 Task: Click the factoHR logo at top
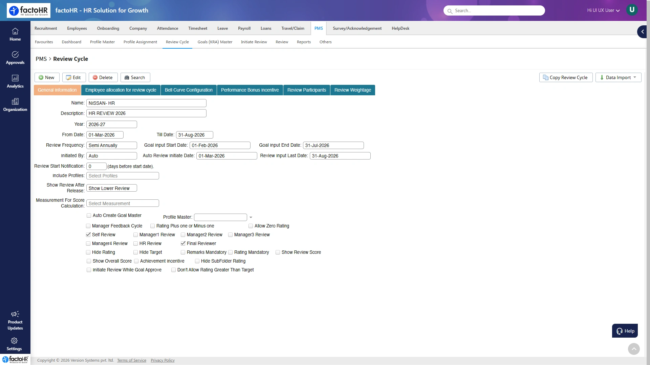[28, 10]
